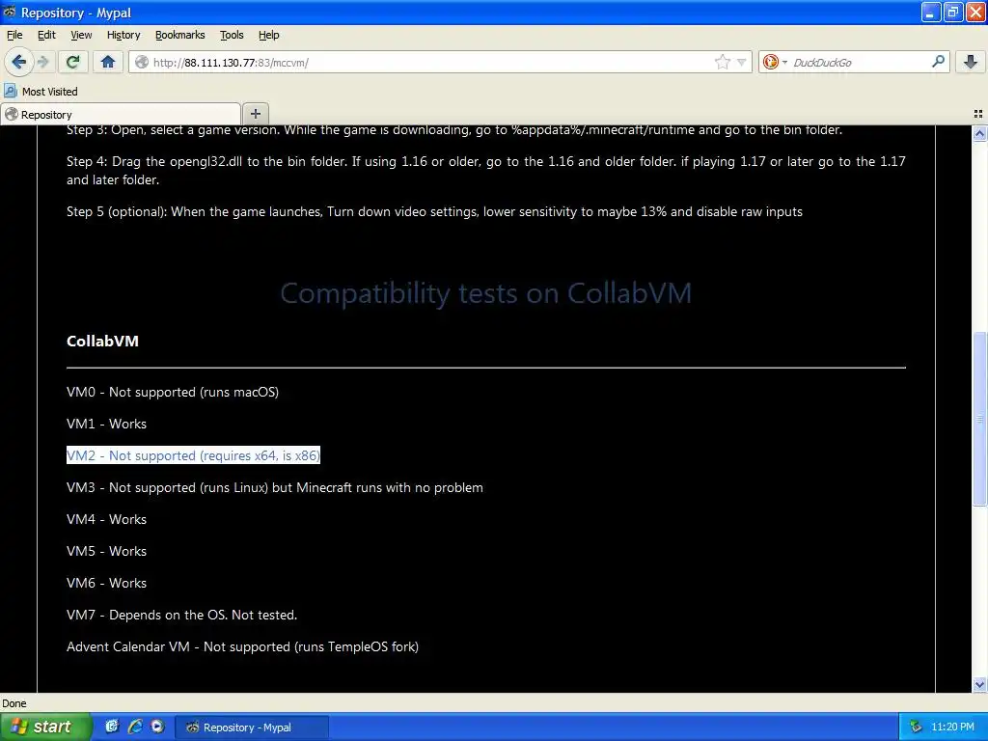The image size is (988, 741).
Task: Click 'VM0 - Not supported (runs macOS)' line
Action: (173, 392)
